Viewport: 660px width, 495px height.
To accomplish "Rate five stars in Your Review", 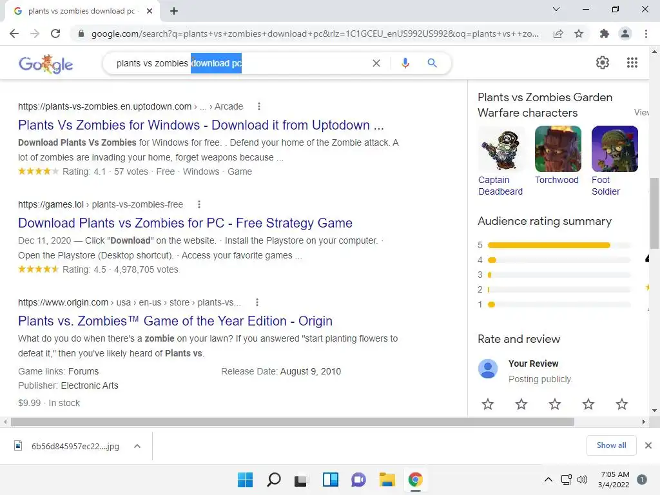I will coord(622,404).
